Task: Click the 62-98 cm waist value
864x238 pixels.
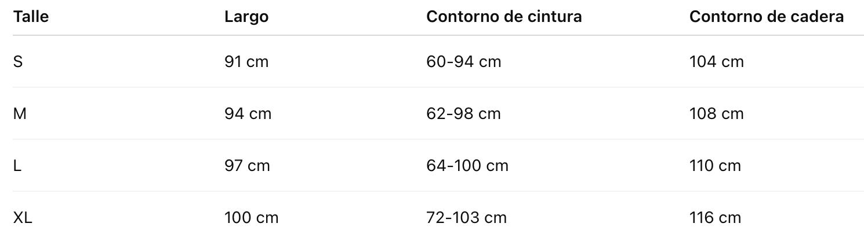Action: (x=463, y=114)
